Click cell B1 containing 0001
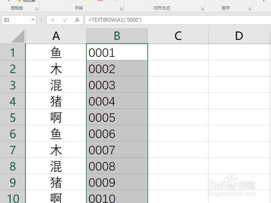 click(117, 52)
